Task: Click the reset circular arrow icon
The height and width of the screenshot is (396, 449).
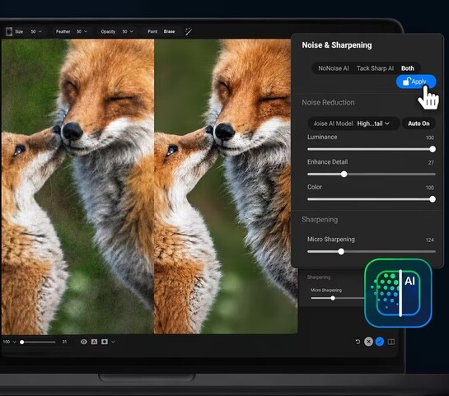Action: 358,342
